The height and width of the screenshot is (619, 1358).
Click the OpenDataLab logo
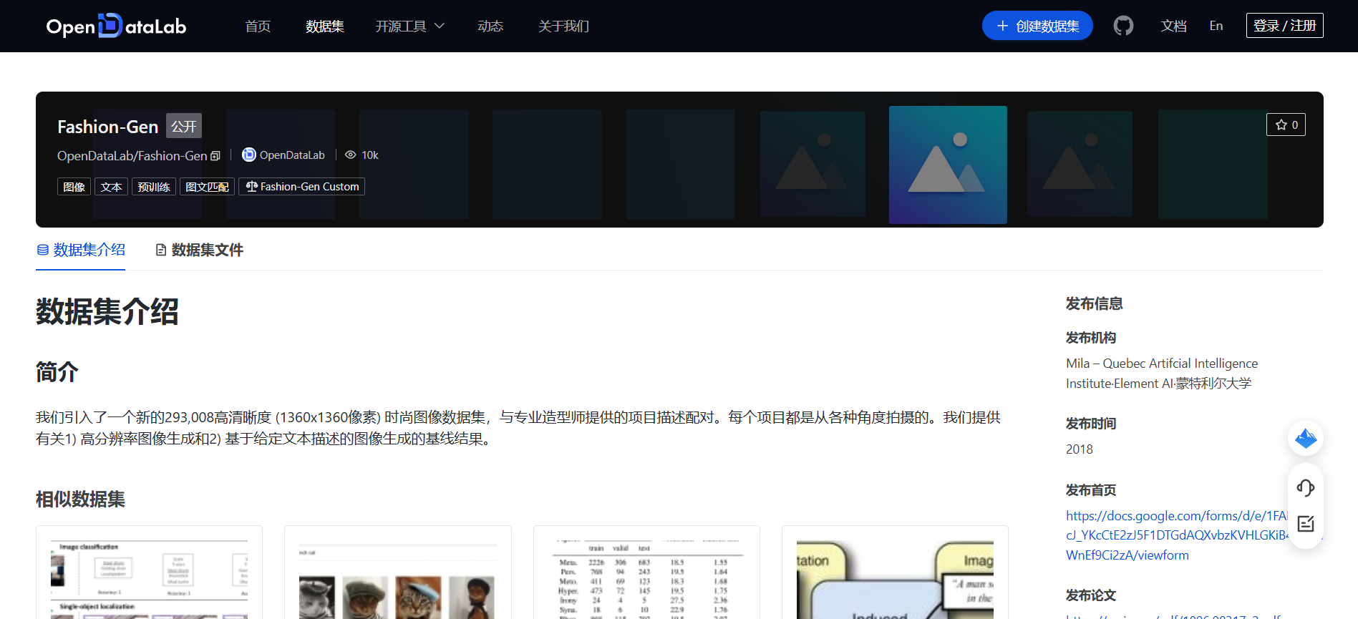(x=116, y=26)
